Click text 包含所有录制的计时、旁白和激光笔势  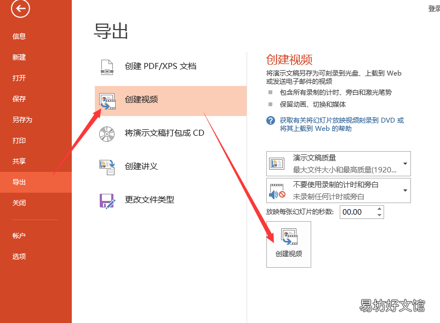click(x=335, y=93)
